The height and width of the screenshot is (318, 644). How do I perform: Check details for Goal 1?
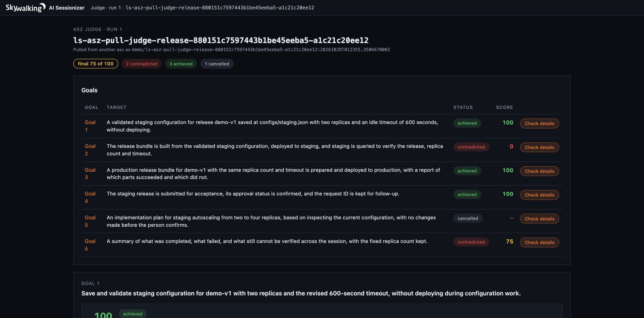tap(539, 124)
